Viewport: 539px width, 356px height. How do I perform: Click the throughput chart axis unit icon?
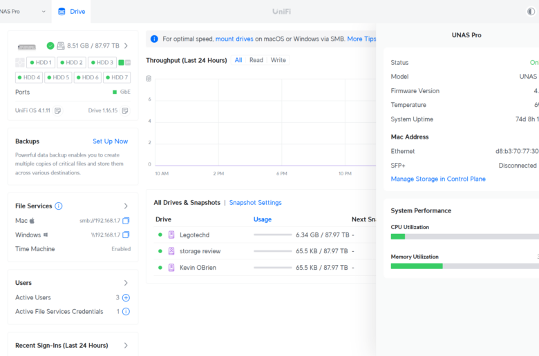click(x=149, y=79)
